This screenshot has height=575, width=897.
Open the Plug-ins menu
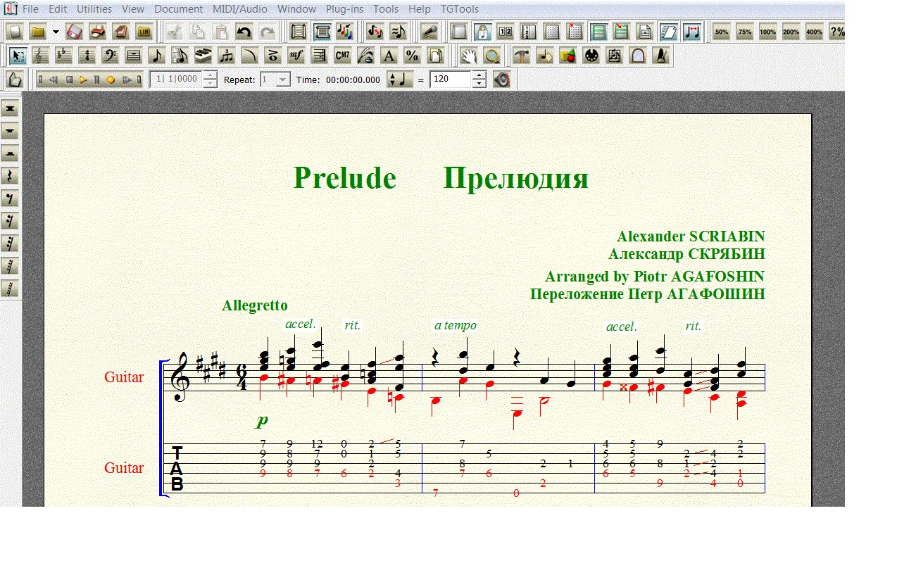point(344,9)
